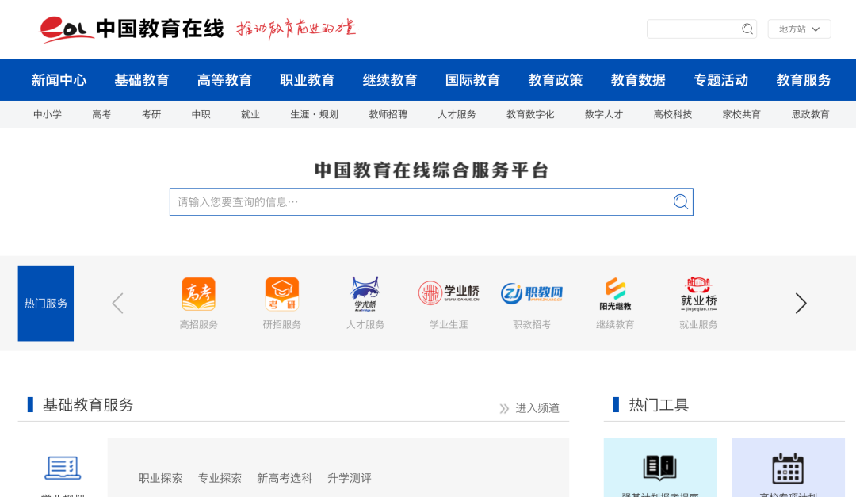
Task: Open the 职业教育 menu
Action: click(x=308, y=80)
